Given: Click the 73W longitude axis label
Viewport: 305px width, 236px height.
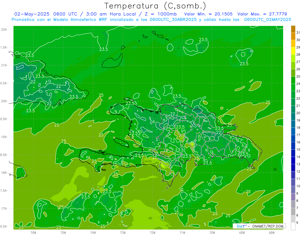Looking at the screenshot, I should coord(123,232).
